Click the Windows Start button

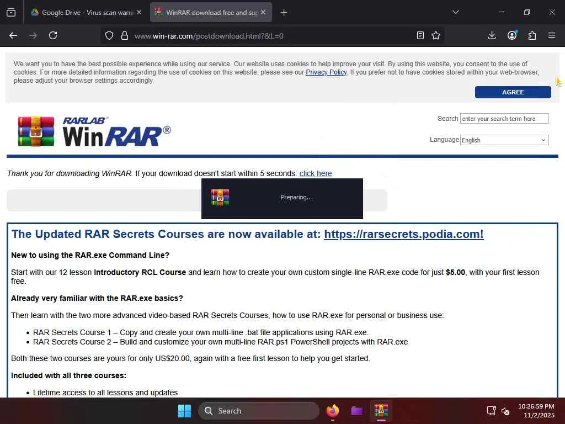[184, 411]
